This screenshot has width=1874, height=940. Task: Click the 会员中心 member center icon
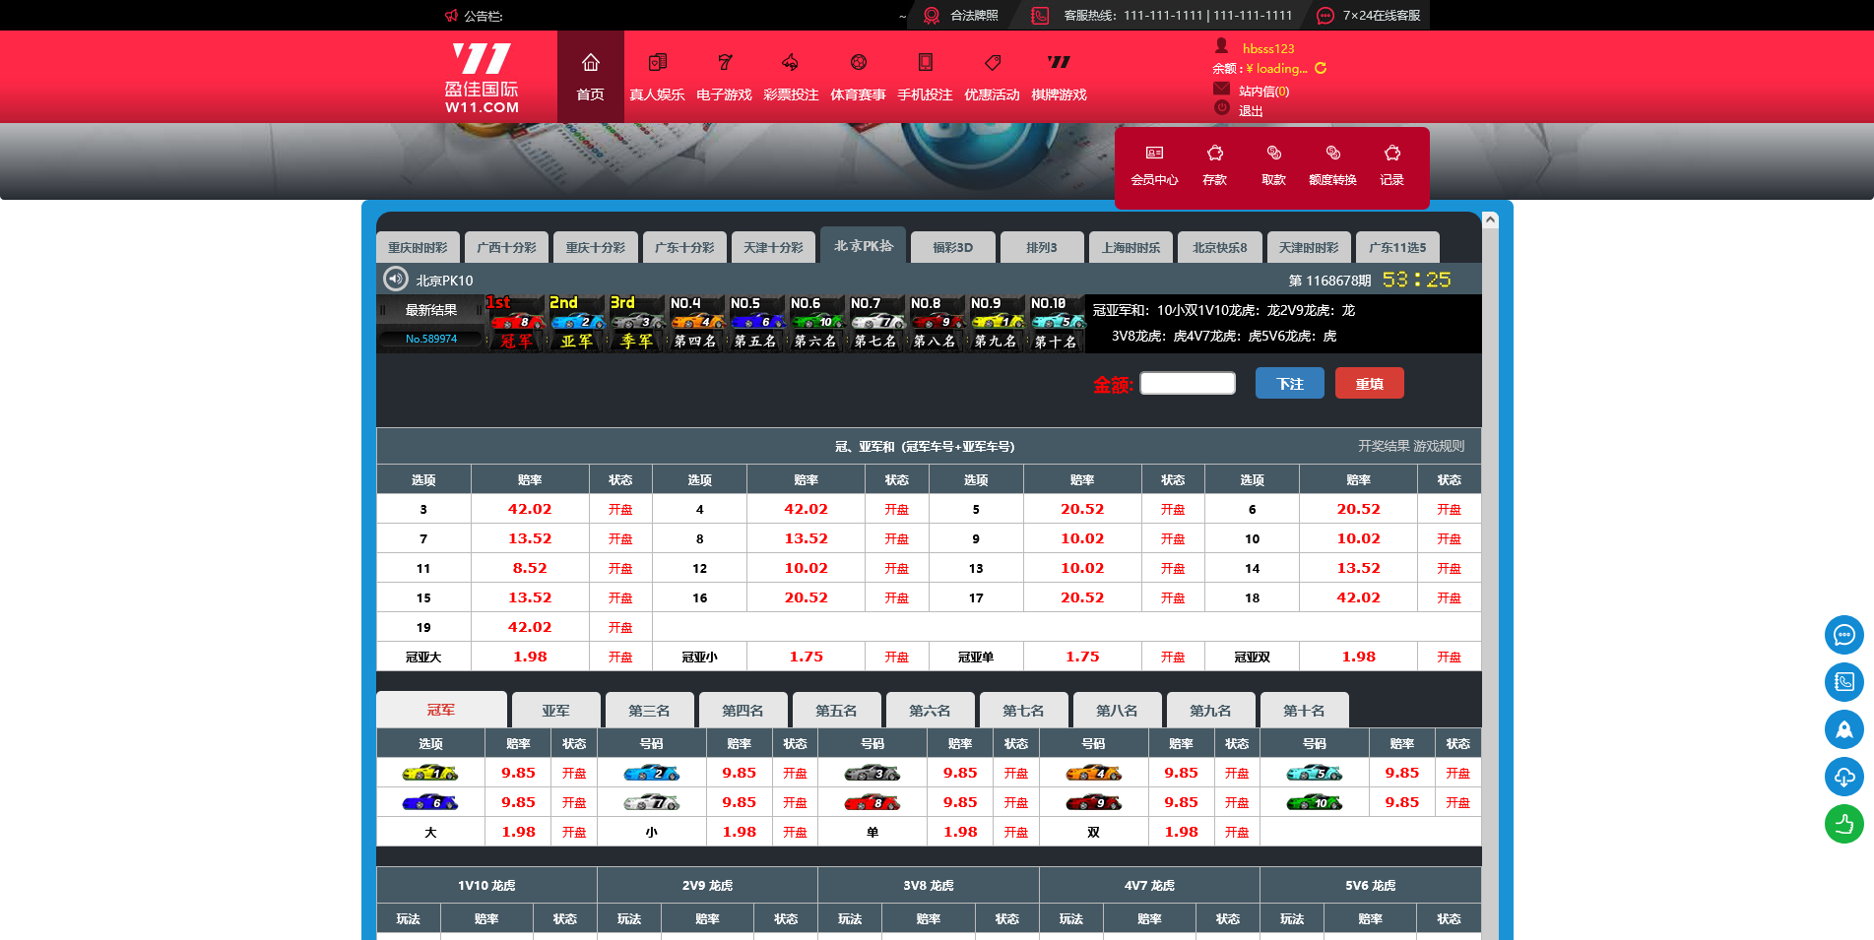tap(1154, 153)
